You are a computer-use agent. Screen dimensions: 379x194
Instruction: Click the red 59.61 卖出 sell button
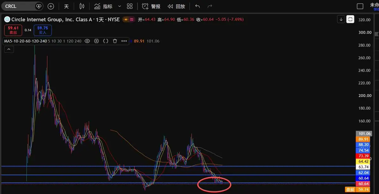[14, 30]
